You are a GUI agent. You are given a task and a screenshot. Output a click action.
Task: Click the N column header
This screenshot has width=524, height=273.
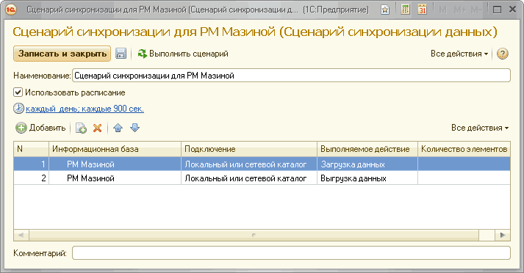32,149
